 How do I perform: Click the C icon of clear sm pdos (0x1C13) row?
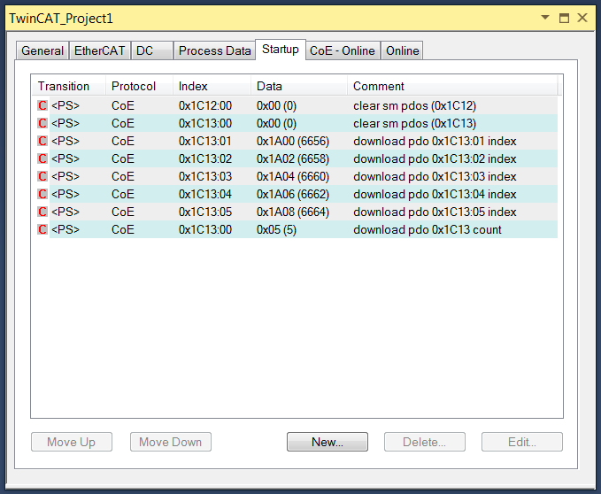click(42, 123)
